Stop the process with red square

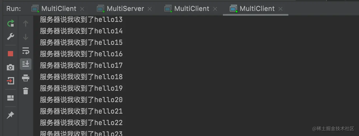[10, 54]
